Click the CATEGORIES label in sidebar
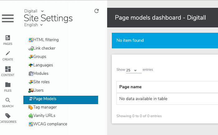This screenshot has width=218, height=135. pyautogui.click(x=8, y=122)
